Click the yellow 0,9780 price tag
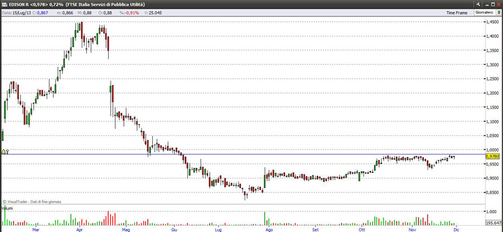Viewport: 503px width, 232px height. pos(492,157)
